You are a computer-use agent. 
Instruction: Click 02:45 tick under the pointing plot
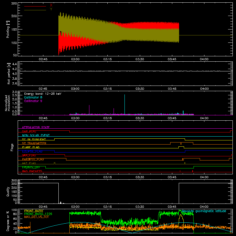(43, 59)
